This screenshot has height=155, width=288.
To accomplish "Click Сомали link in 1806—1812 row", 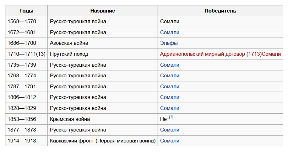I will tap(170, 97).
